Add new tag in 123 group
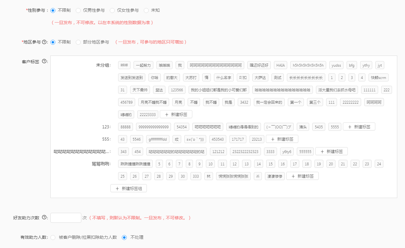The image size is (405, 248). point(359,127)
